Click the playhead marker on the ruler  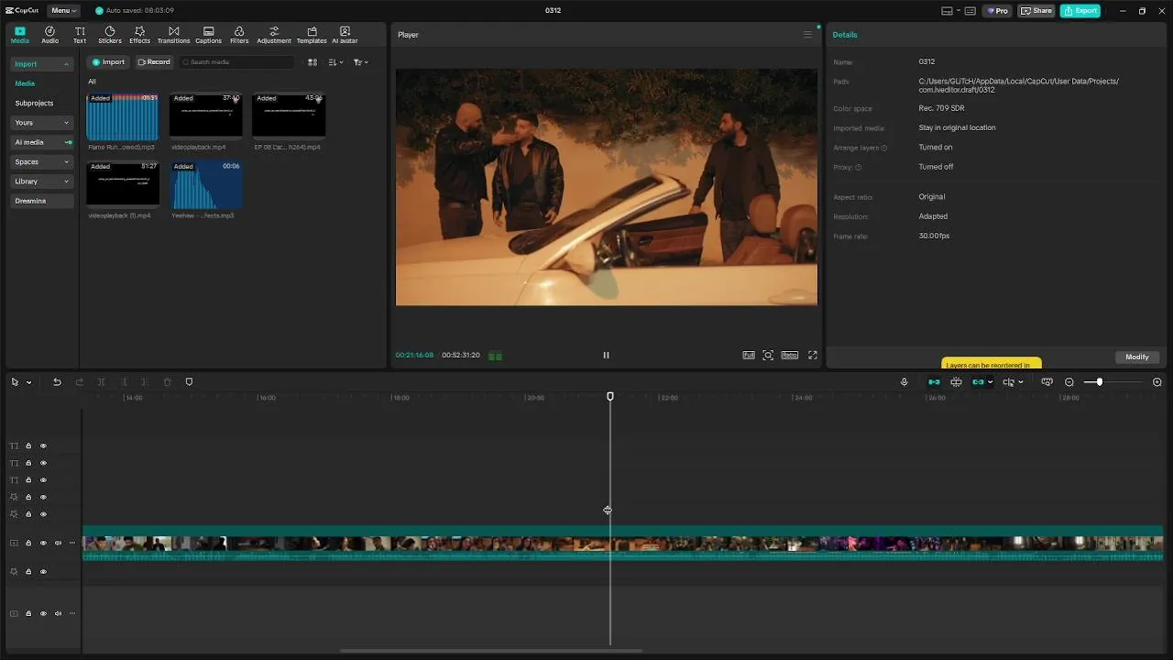point(610,396)
